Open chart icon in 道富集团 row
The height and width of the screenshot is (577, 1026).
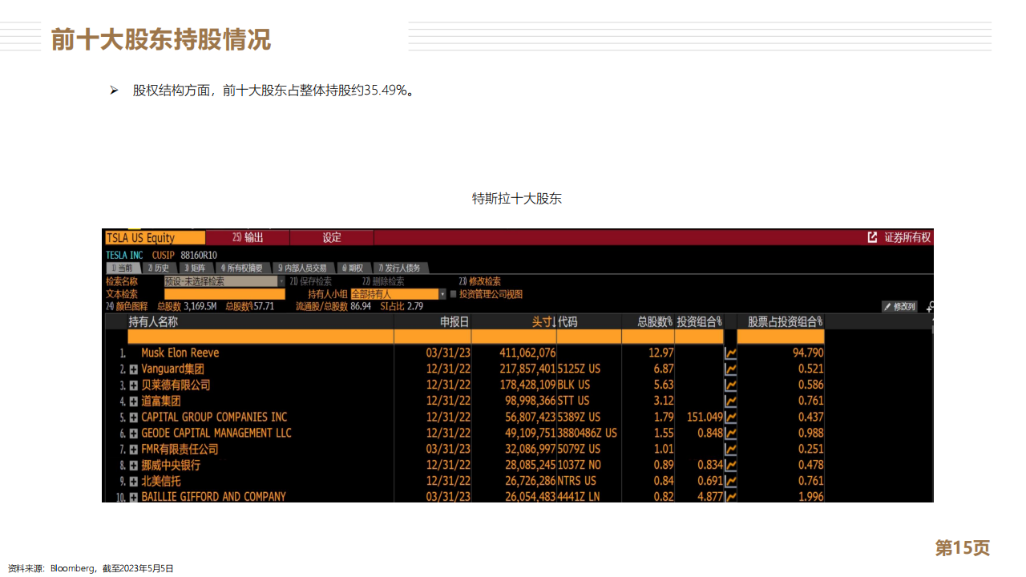tap(730, 401)
